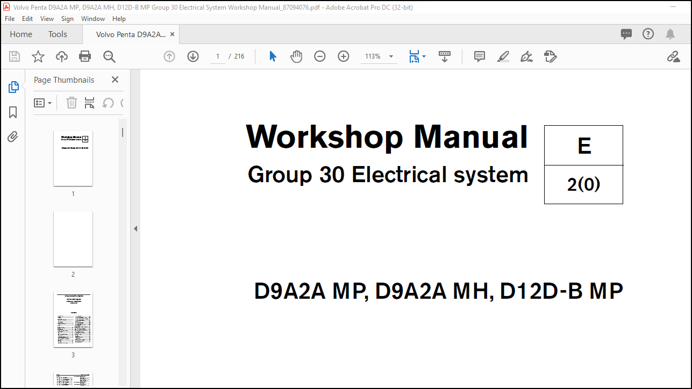Image resolution: width=692 pixels, height=389 pixels.
Task: Toggle the Page Thumbnails sidebar icon
Action: pos(13,87)
